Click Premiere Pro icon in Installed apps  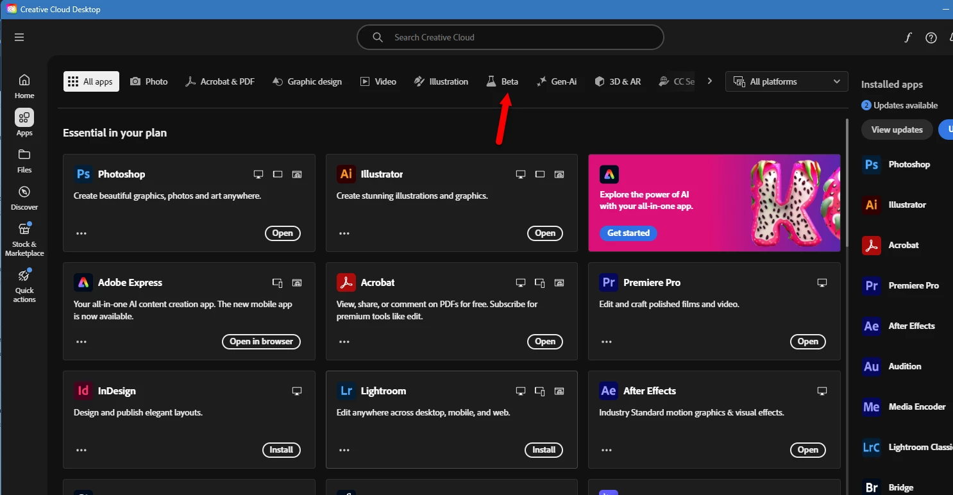point(872,286)
